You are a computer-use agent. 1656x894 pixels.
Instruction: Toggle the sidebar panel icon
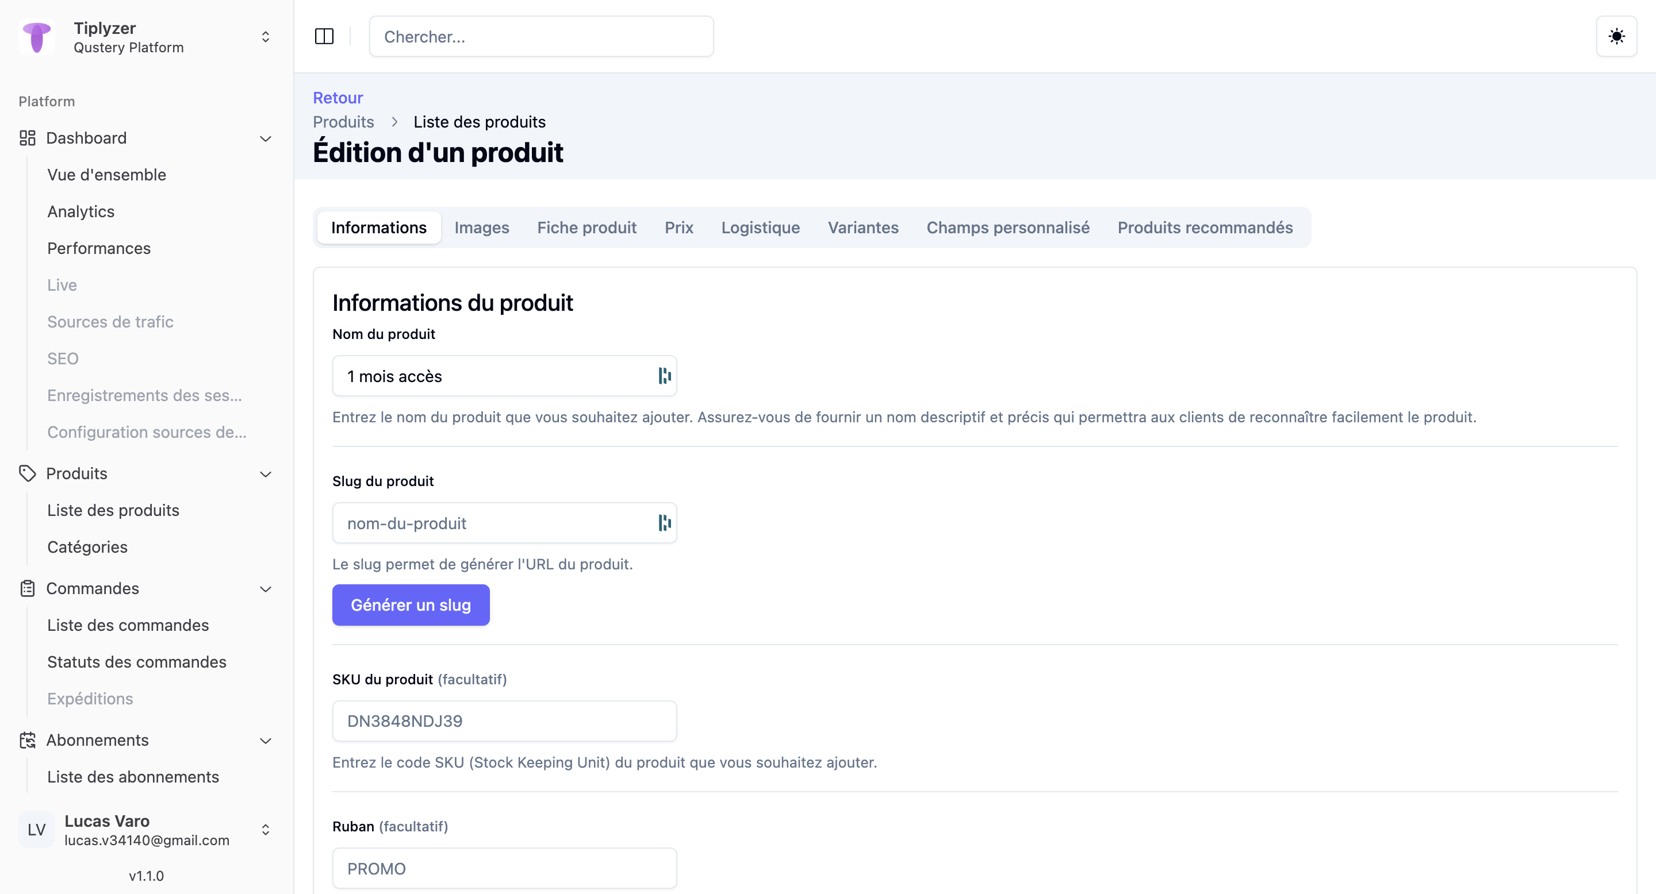click(324, 37)
